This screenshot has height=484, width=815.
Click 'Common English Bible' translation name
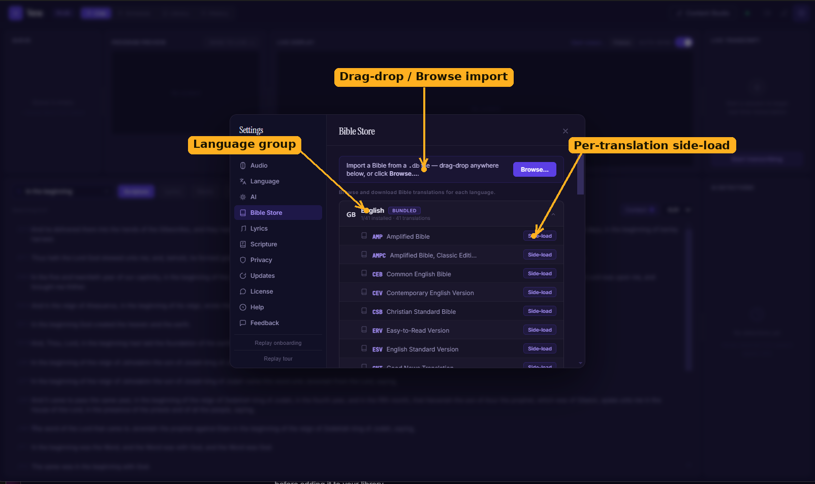419,274
